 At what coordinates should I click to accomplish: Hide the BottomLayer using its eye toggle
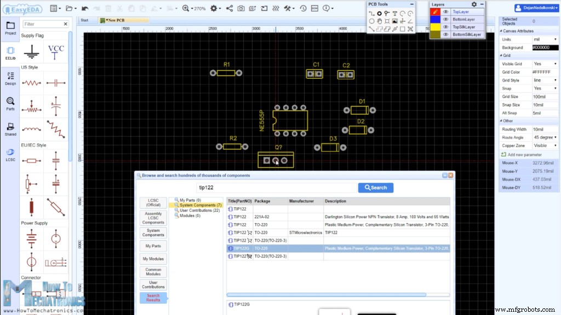446,19
